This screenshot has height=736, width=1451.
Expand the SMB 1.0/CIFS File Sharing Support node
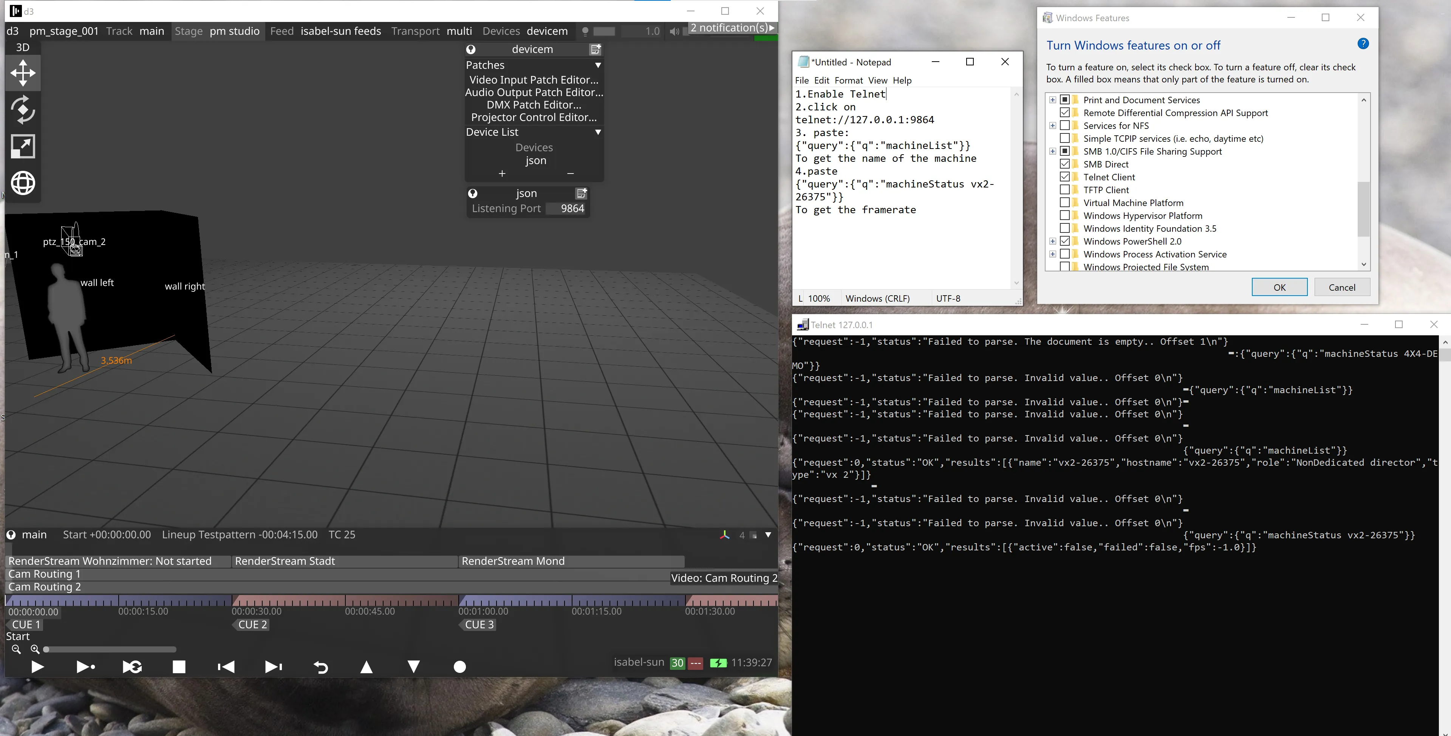coord(1053,151)
